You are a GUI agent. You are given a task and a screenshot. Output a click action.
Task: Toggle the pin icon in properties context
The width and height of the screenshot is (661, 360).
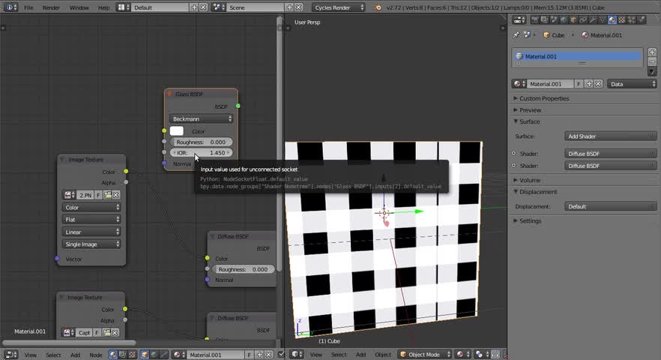516,35
